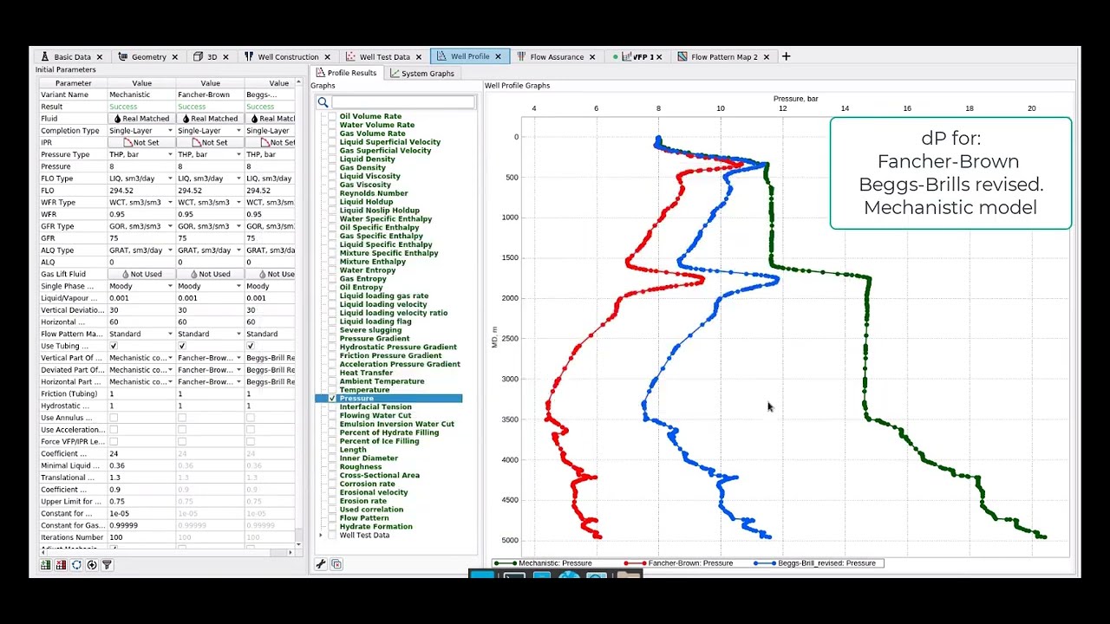Toggle Fancher-Brown: Pressure red legend entry
This screenshot has height=624, width=1110.
pyautogui.click(x=679, y=563)
